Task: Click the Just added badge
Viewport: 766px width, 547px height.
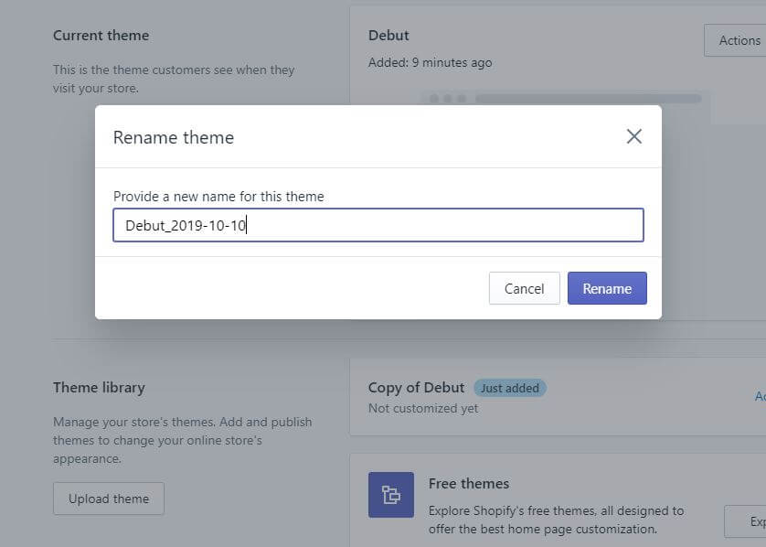Action: (x=509, y=388)
